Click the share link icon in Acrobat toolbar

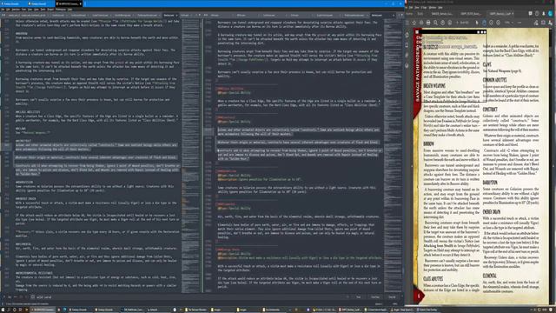click(x=536, y=23)
